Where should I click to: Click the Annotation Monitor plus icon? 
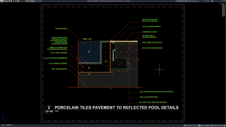coord(216,126)
